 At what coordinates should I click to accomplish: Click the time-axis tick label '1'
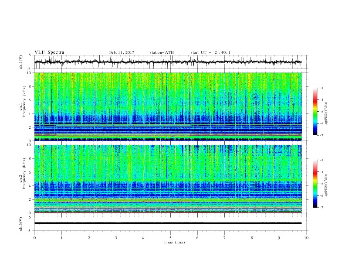[x=61, y=238]
